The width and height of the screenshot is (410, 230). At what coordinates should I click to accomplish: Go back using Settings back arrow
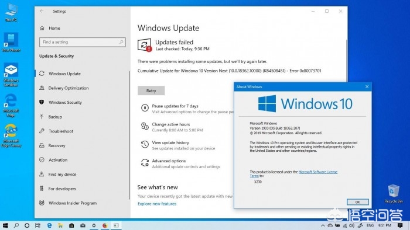tap(42, 11)
